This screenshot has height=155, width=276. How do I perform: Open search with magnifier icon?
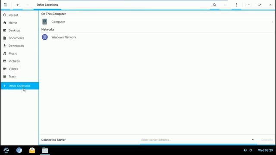coord(214,5)
